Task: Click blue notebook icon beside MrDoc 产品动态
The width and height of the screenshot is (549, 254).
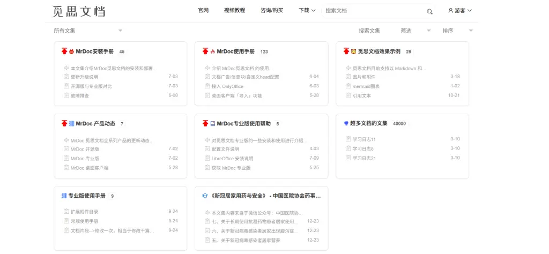Action: coord(71,123)
